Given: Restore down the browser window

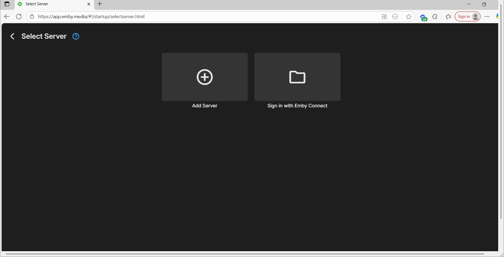Looking at the screenshot, I should coord(484,4).
